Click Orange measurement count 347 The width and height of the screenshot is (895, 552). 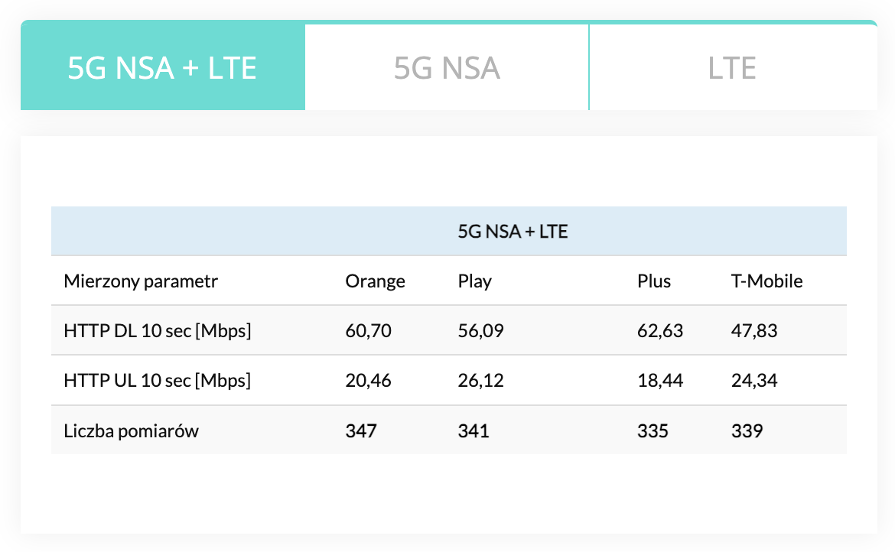tap(361, 430)
